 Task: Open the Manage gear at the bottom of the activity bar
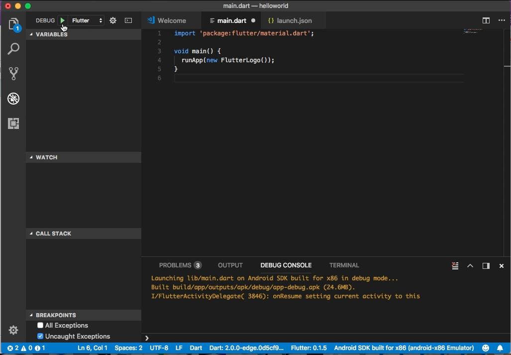(x=13, y=330)
